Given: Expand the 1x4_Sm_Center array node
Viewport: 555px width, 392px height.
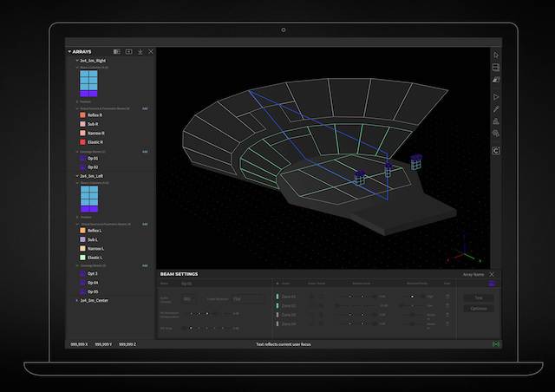Looking at the screenshot, I should pyautogui.click(x=77, y=300).
